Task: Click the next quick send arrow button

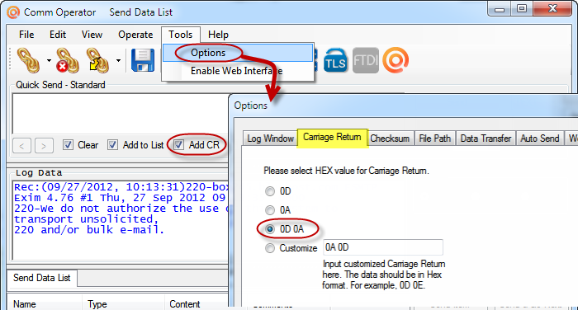Action: coord(44,145)
